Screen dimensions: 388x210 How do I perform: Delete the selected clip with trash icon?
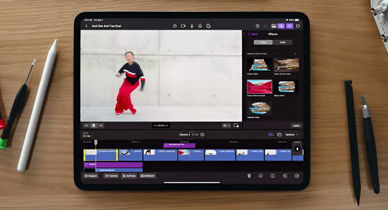[249, 176]
